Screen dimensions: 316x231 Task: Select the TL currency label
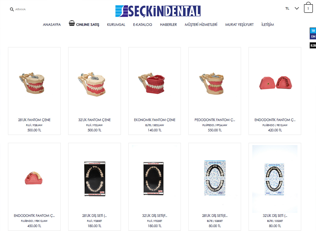pyautogui.click(x=287, y=8)
